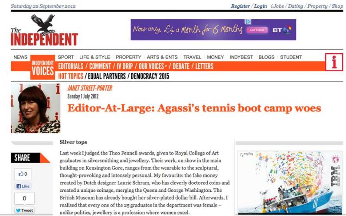Open the Life & Style section
The width and height of the screenshot is (346, 216).
95,57
